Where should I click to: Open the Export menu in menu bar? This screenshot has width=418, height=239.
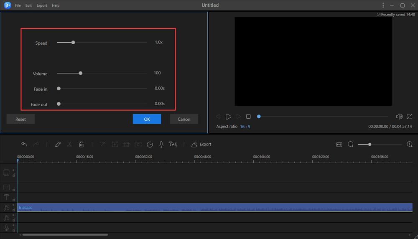[42, 6]
